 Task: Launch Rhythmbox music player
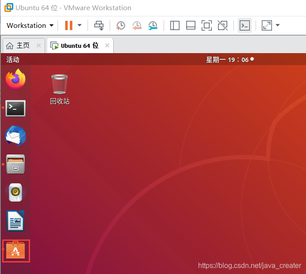coord(15,193)
